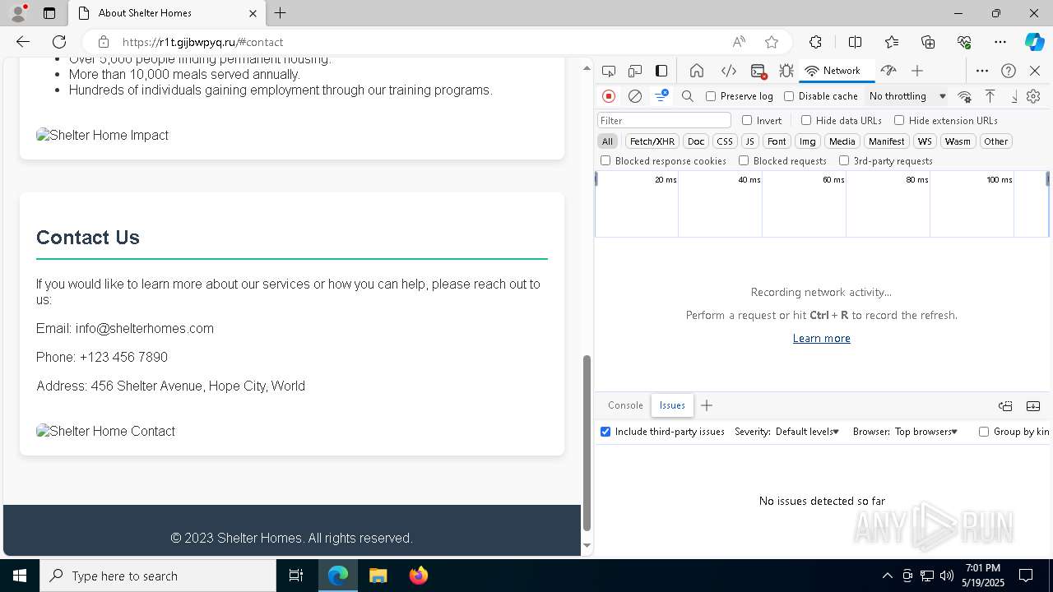Enable Blocked requests checkbox
The width and height of the screenshot is (1053, 592).
744,161
